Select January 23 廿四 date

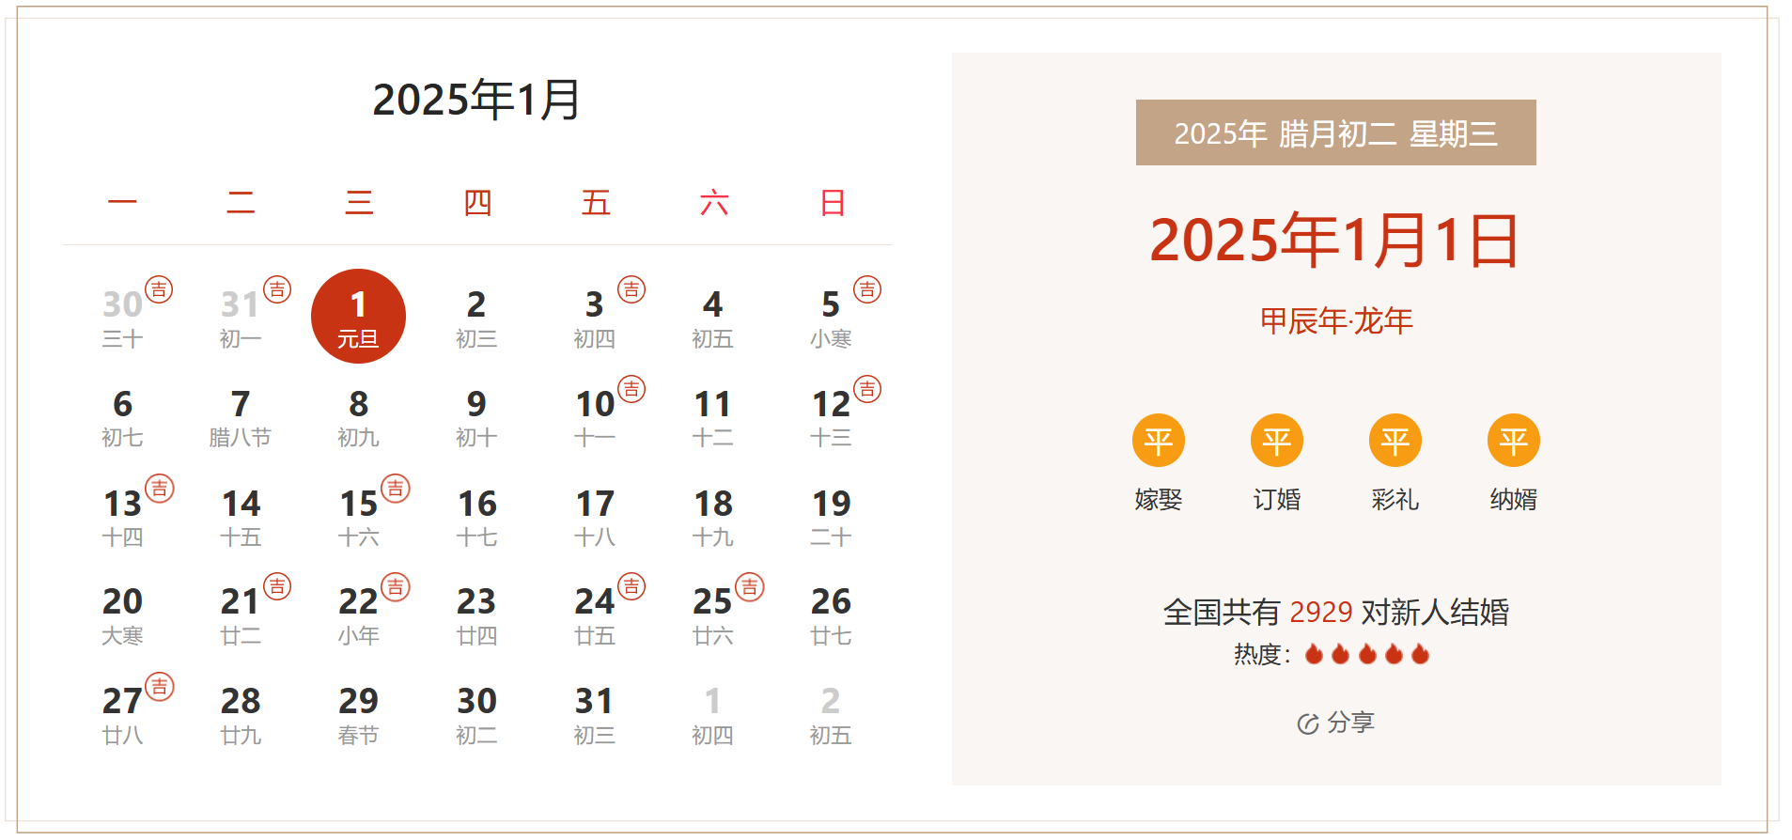tap(476, 616)
